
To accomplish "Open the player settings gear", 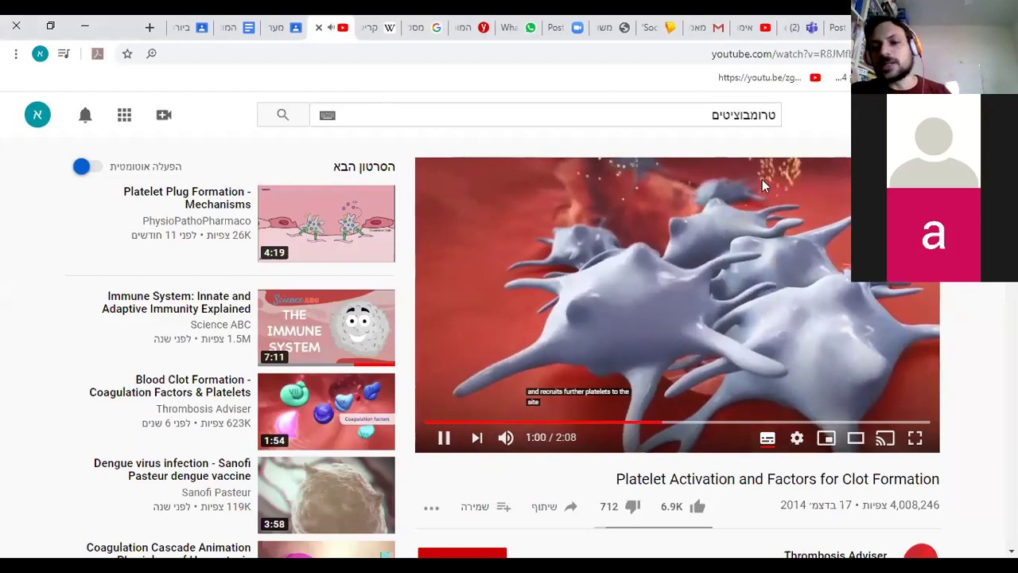I will click(797, 439).
